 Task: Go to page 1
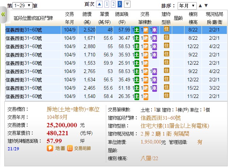107,4
